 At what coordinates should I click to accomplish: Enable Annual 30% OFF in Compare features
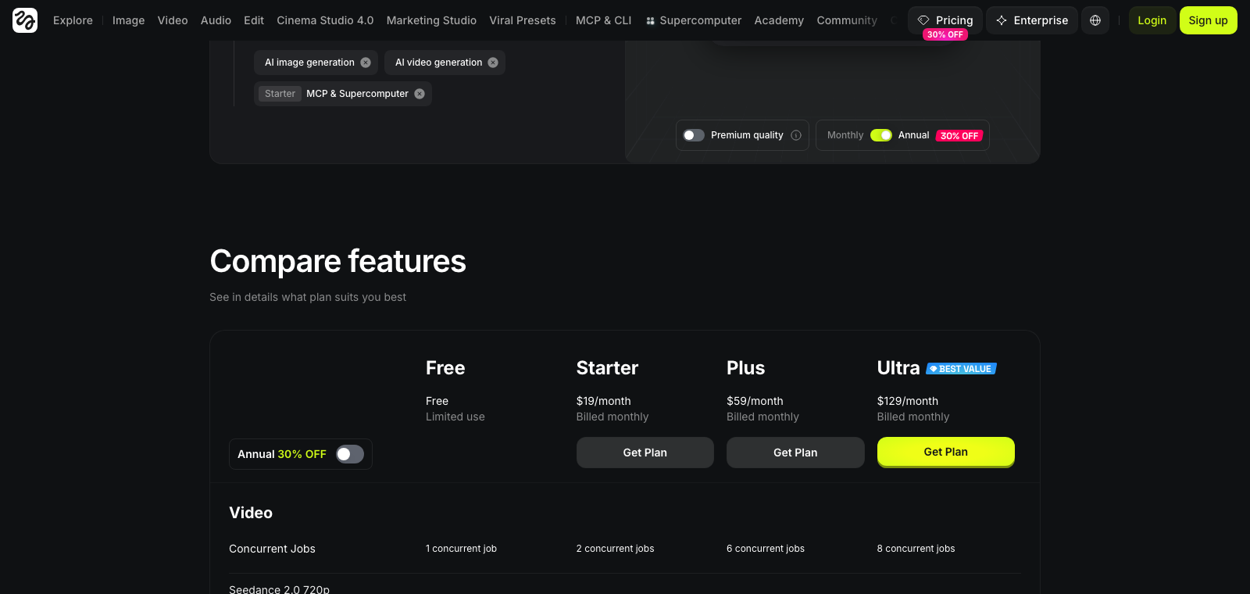point(350,454)
